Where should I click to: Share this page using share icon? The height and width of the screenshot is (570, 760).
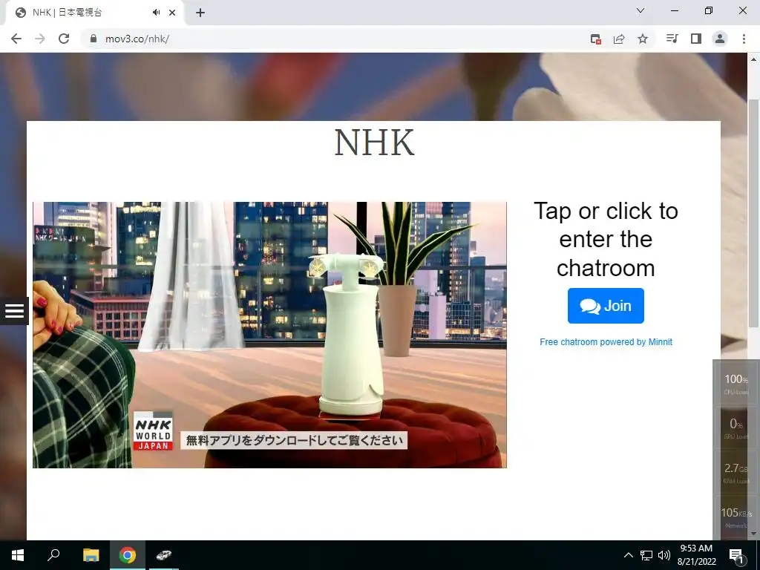(619, 39)
